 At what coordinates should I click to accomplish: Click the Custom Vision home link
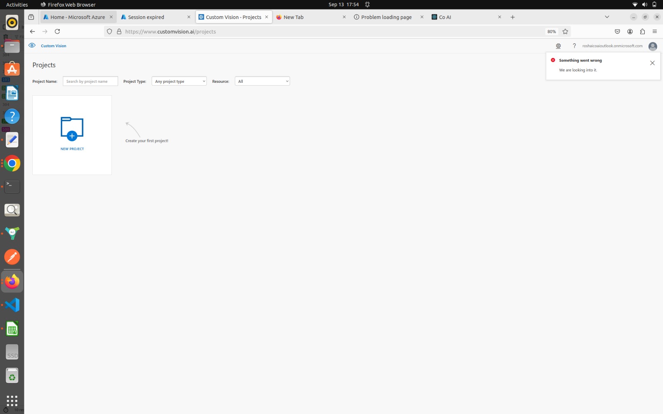[53, 46]
